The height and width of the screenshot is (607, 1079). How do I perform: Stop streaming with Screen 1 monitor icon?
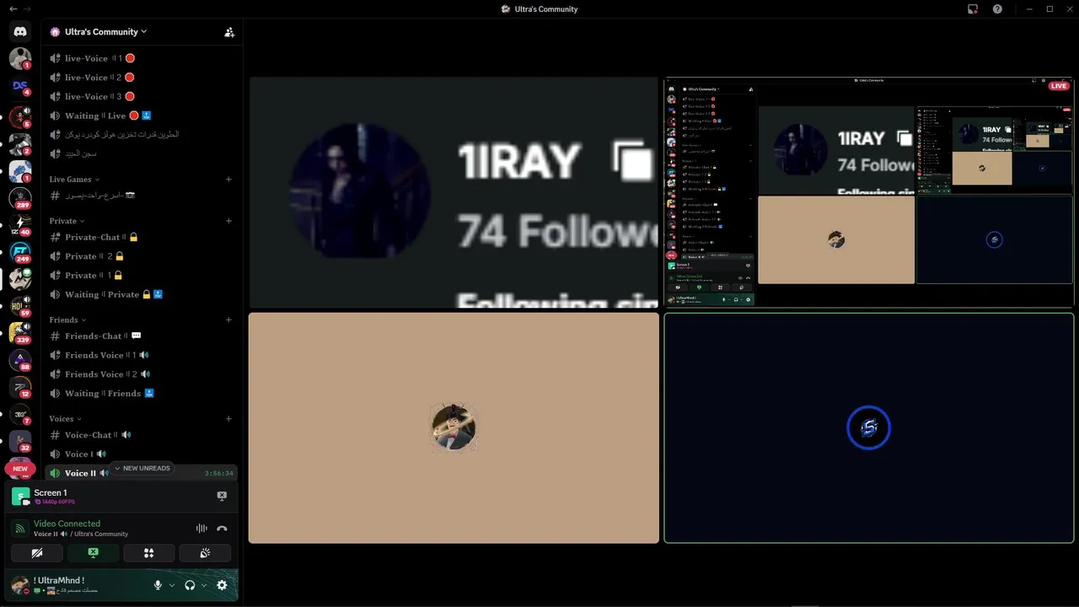(222, 496)
